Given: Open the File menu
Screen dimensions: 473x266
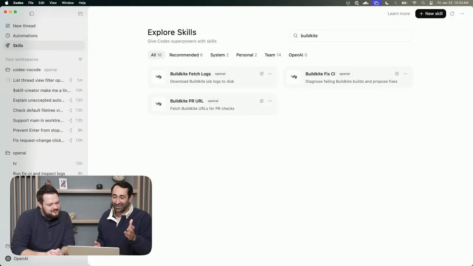Looking at the screenshot, I should point(31,3).
